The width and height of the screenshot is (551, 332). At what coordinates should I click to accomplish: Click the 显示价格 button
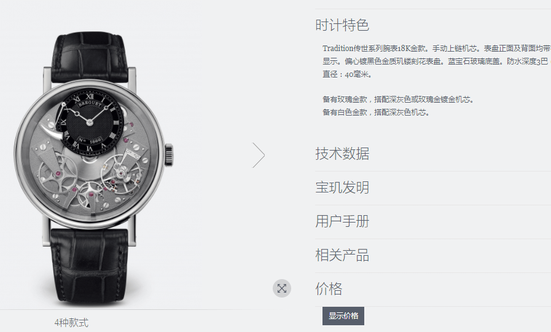(343, 316)
